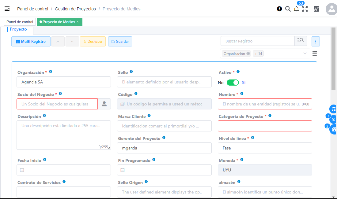The image size is (337, 199).
Task: Open the Socio del Negocio person lookup
Action: (104, 104)
